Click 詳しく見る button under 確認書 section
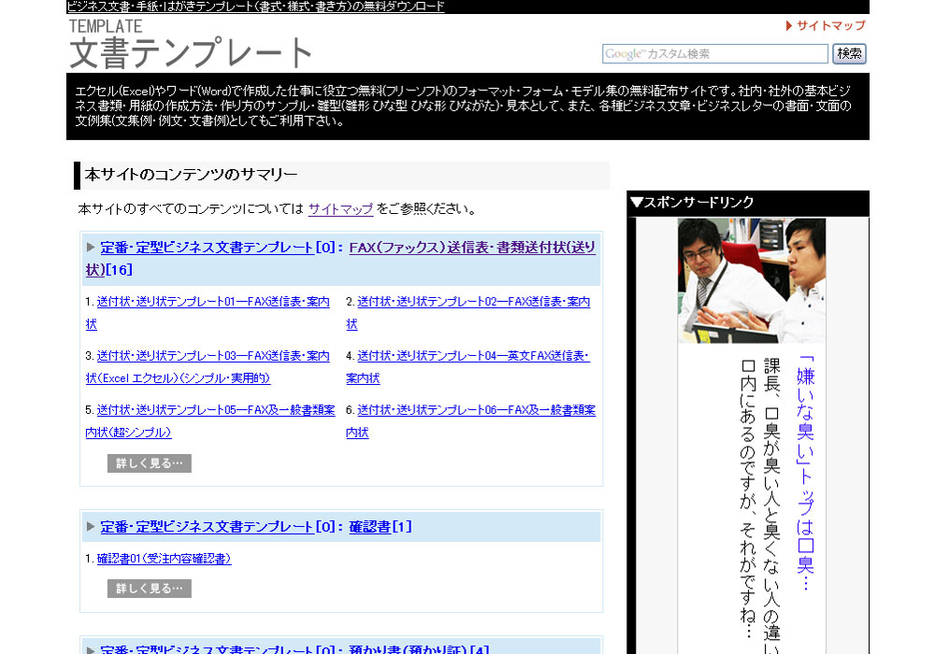 [150, 589]
